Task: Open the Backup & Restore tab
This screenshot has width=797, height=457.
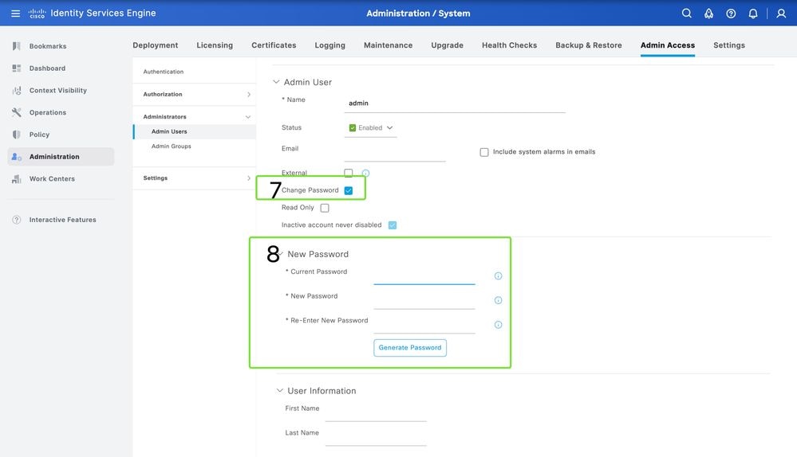Action: (588, 45)
